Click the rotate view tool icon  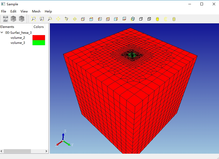coord(66,19)
